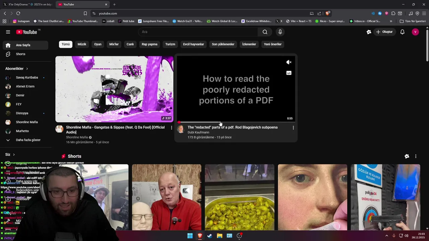Open the Shoreline Mafia Gangstas & Sippas thumbnail

tap(114, 89)
